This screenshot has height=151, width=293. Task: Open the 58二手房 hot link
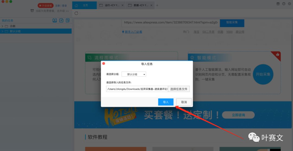(208, 32)
